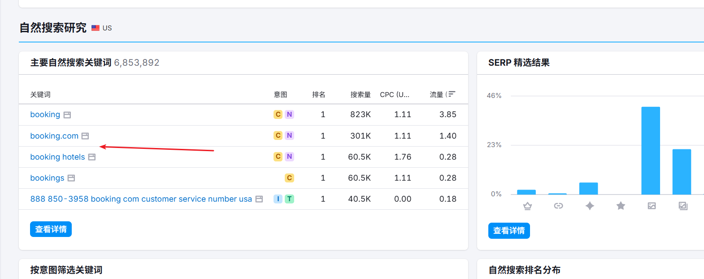Select the single image icon under tallest bar

(652, 206)
